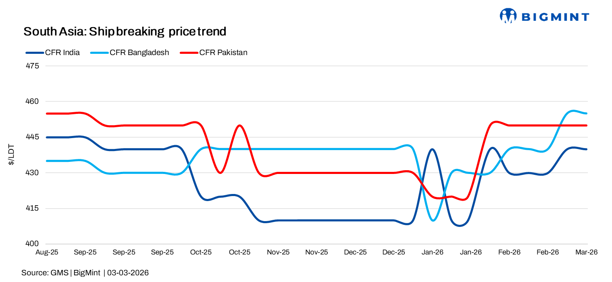Click the 460 y-axis label
The width and height of the screenshot is (612, 282).
32,101
